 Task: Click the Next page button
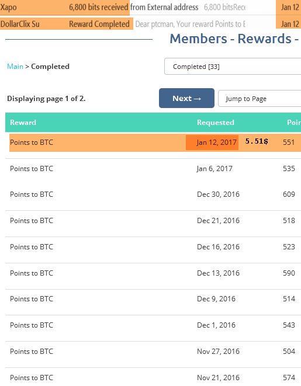point(186,98)
